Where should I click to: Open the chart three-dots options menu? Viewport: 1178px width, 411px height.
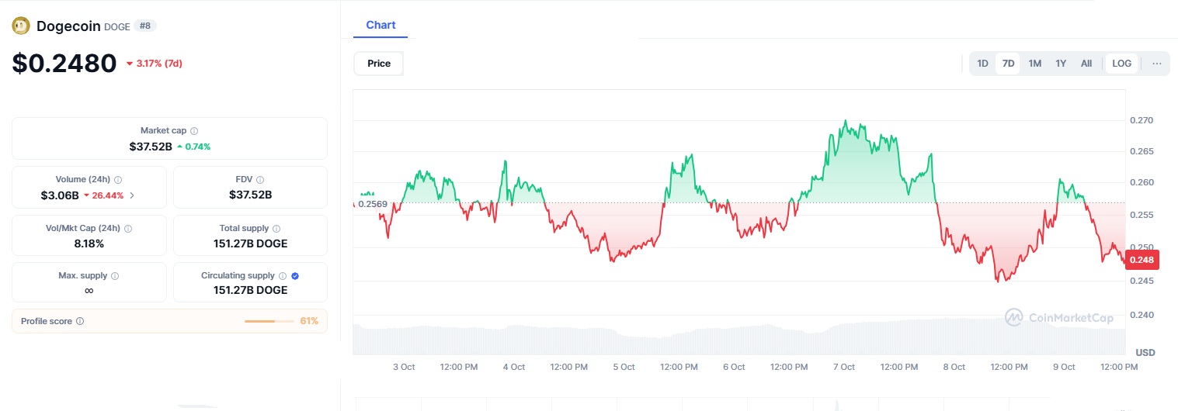(1156, 64)
